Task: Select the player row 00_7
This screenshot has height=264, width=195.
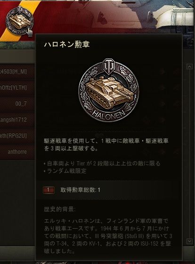Action: click(x=17, y=104)
